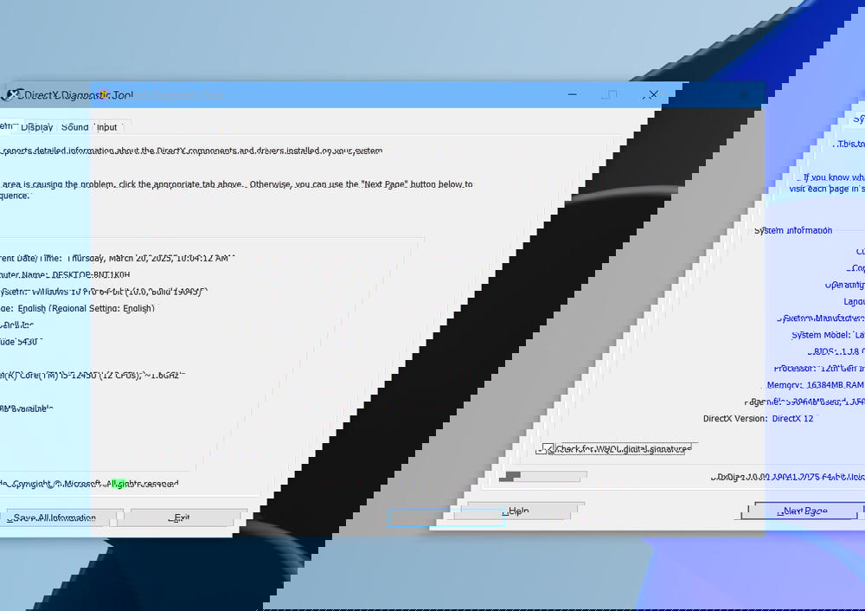
Task: Click the DirectX icon in the title bar
Action: pyautogui.click(x=11, y=95)
